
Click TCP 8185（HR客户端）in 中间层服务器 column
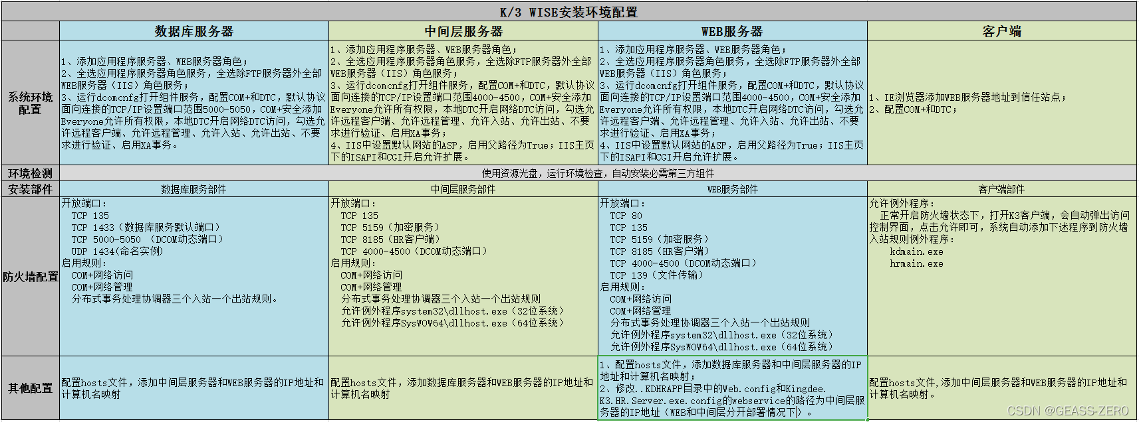tap(390, 240)
